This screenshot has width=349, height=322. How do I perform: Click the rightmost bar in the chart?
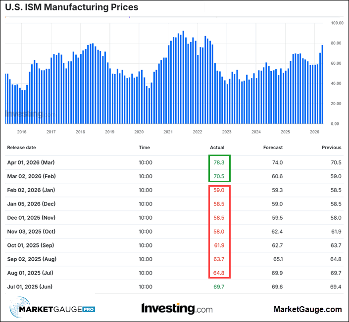(x=323, y=84)
